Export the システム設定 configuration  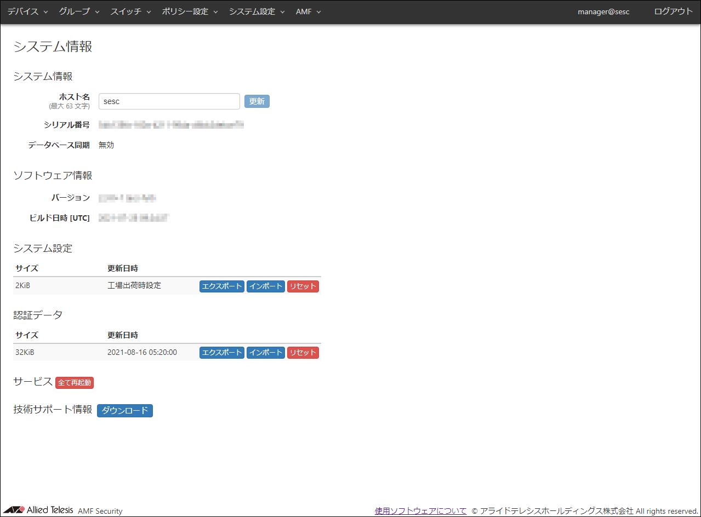[x=221, y=286]
